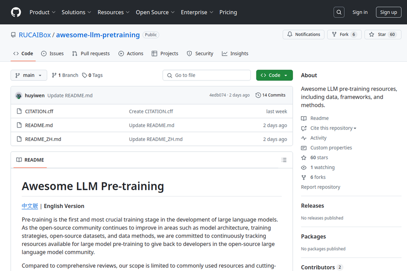The width and height of the screenshot is (407, 271).
Task: Expand the Enterprise menu
Action: pos(197,12)
